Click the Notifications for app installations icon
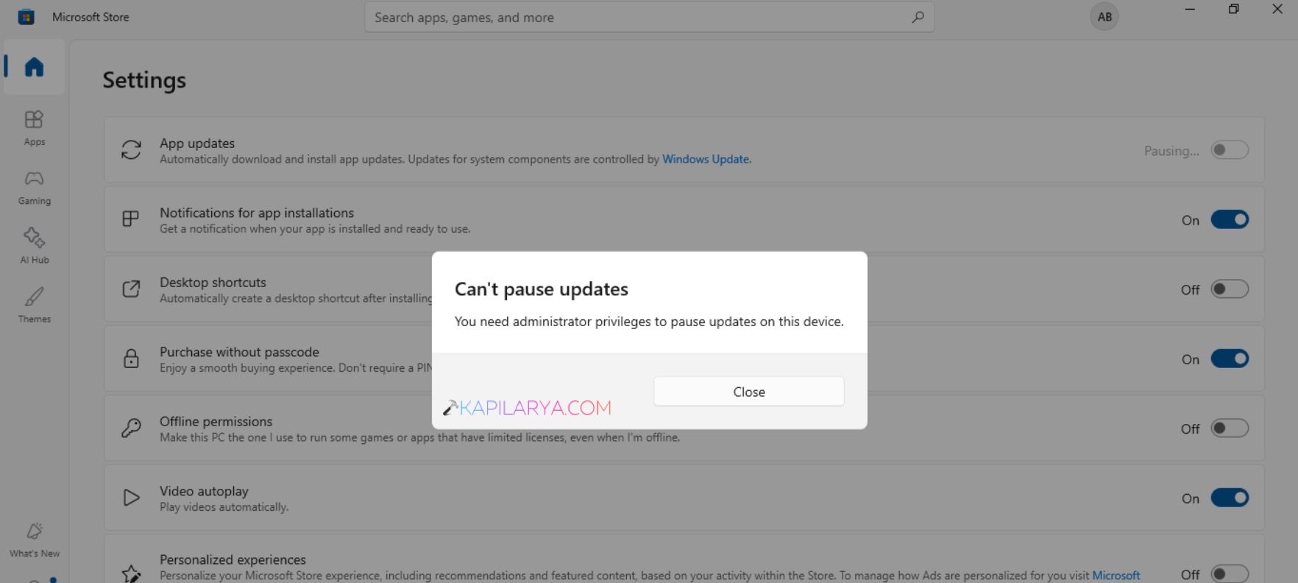The height and width of the screenshot is (583, 1298). pyautogui.click(x=131, y=219)
